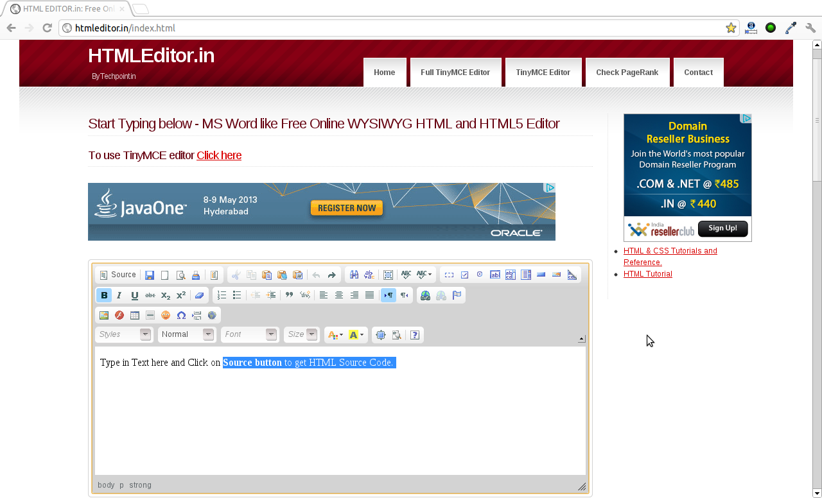Follow the 'Click here' TinyMCE link

point(219,155)
